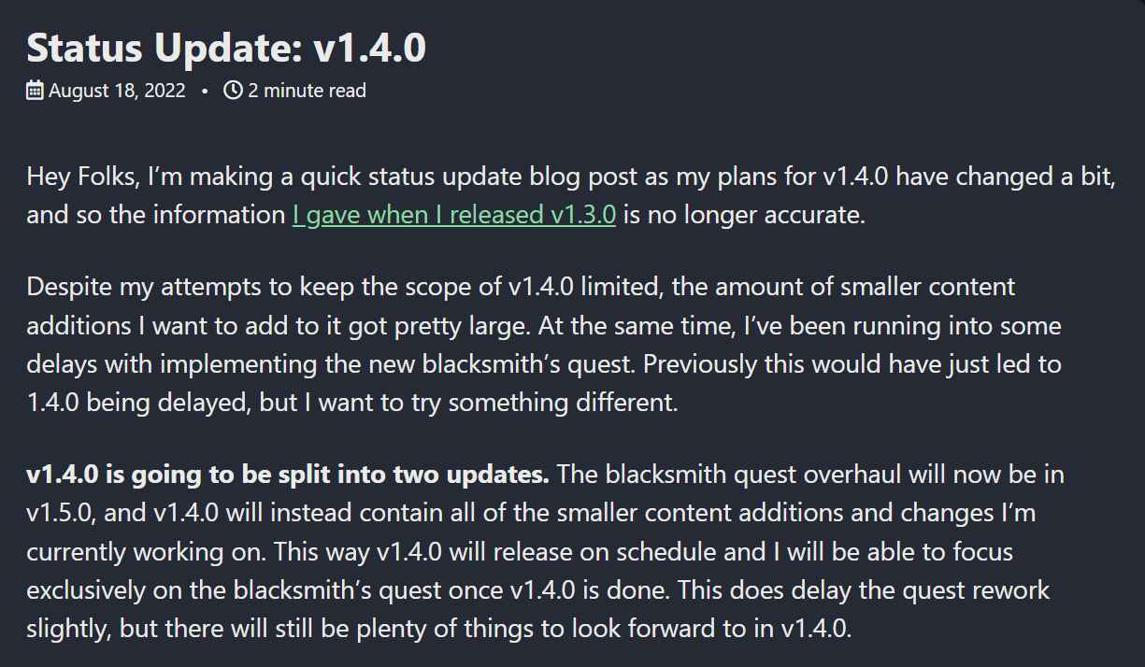The width and height of the screenshot is (1145, 667).
Task: Click 'is no longer accurate' after the link
Action: tap(744, 215)
